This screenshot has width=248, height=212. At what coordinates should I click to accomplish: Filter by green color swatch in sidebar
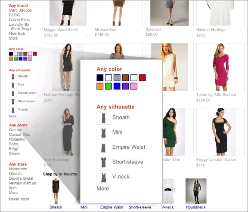[15, 58]
